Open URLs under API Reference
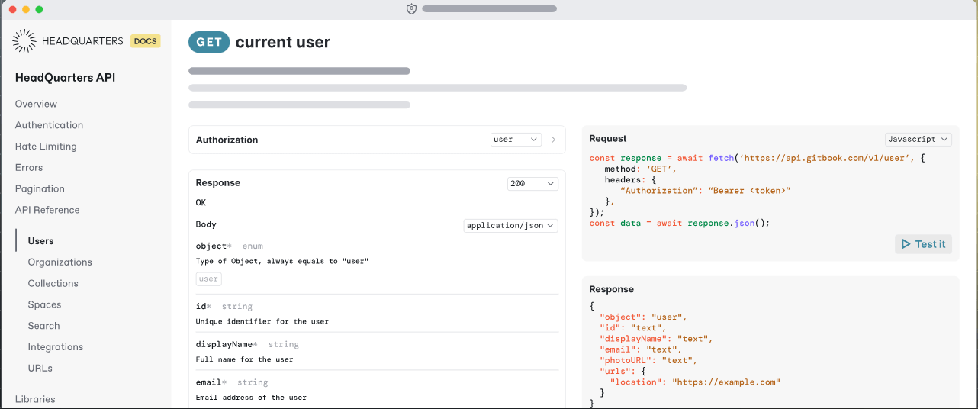978x409 pixels. (x=40, y=368)
